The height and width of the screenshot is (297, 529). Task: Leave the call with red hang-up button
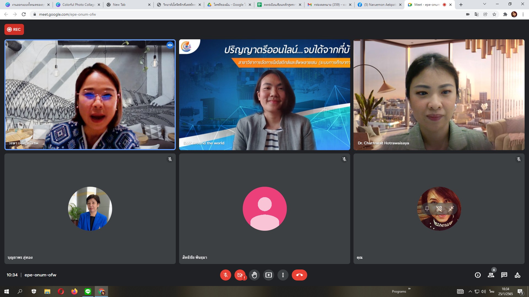coord(299,275)
